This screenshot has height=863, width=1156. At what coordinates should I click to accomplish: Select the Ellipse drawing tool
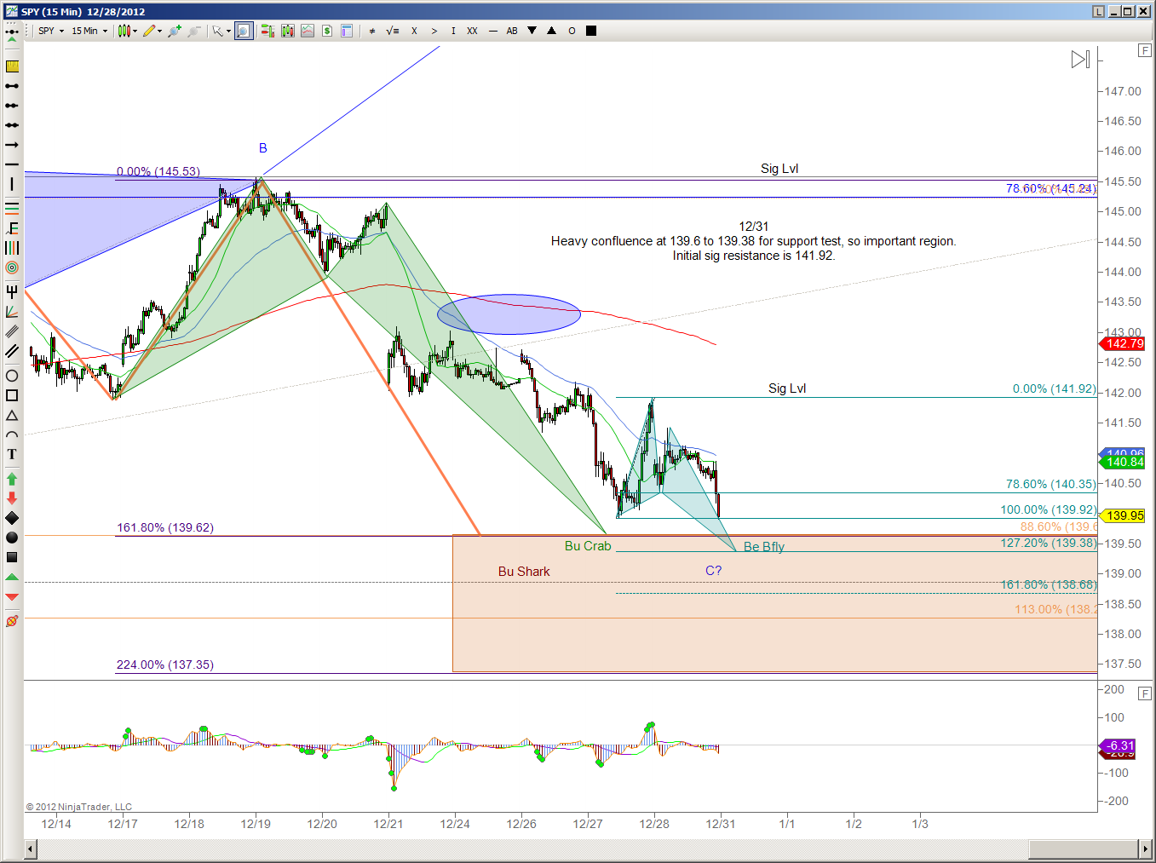(12, 376)
